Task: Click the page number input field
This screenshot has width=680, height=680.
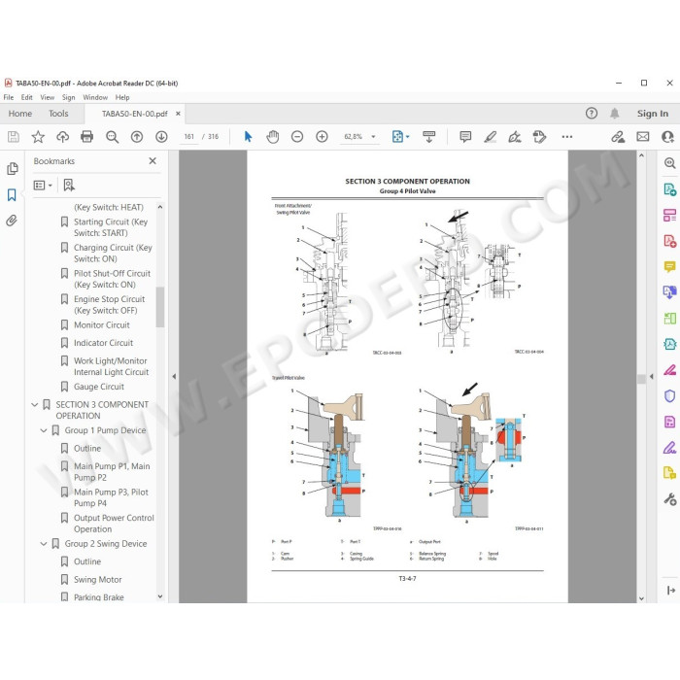Action: point(188,137)
